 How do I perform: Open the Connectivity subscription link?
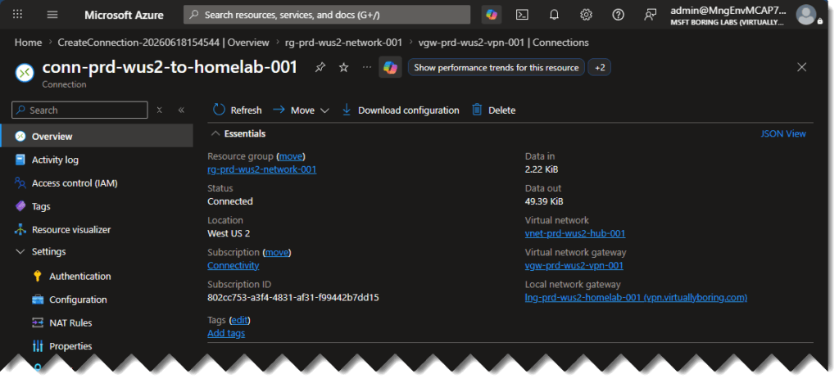233,265
